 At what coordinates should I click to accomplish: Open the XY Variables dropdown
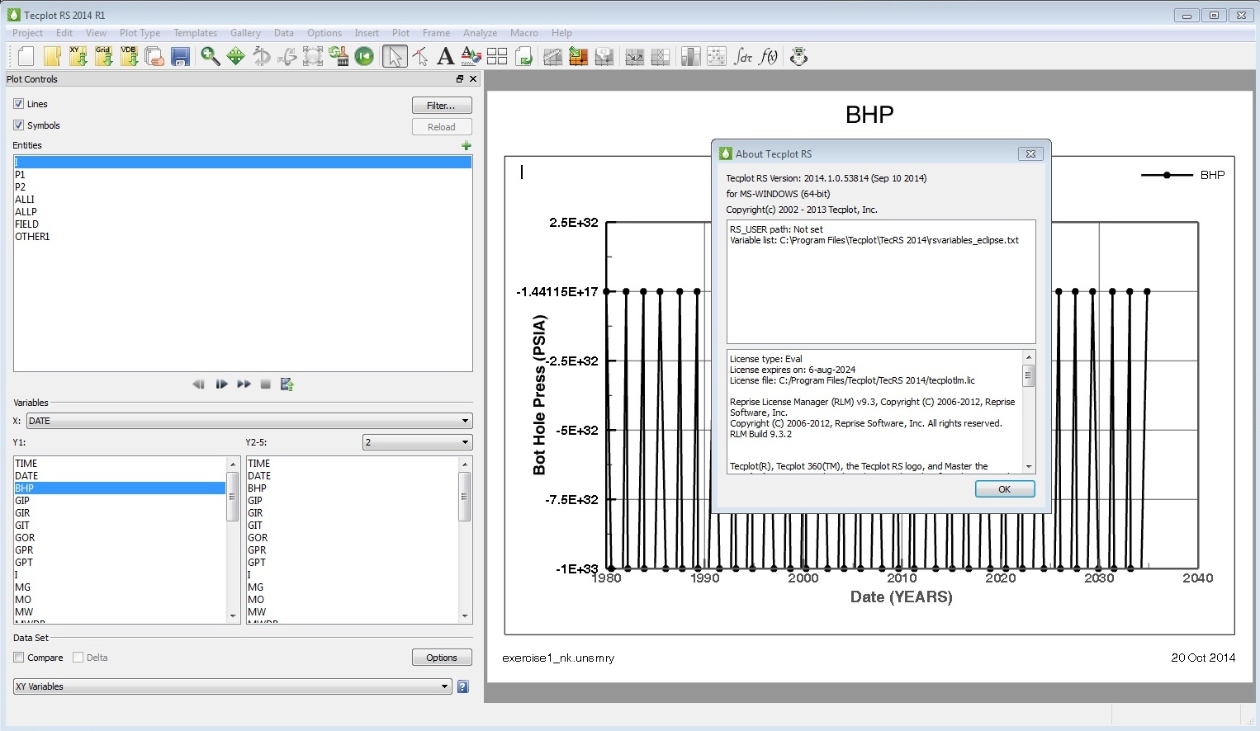232,686
